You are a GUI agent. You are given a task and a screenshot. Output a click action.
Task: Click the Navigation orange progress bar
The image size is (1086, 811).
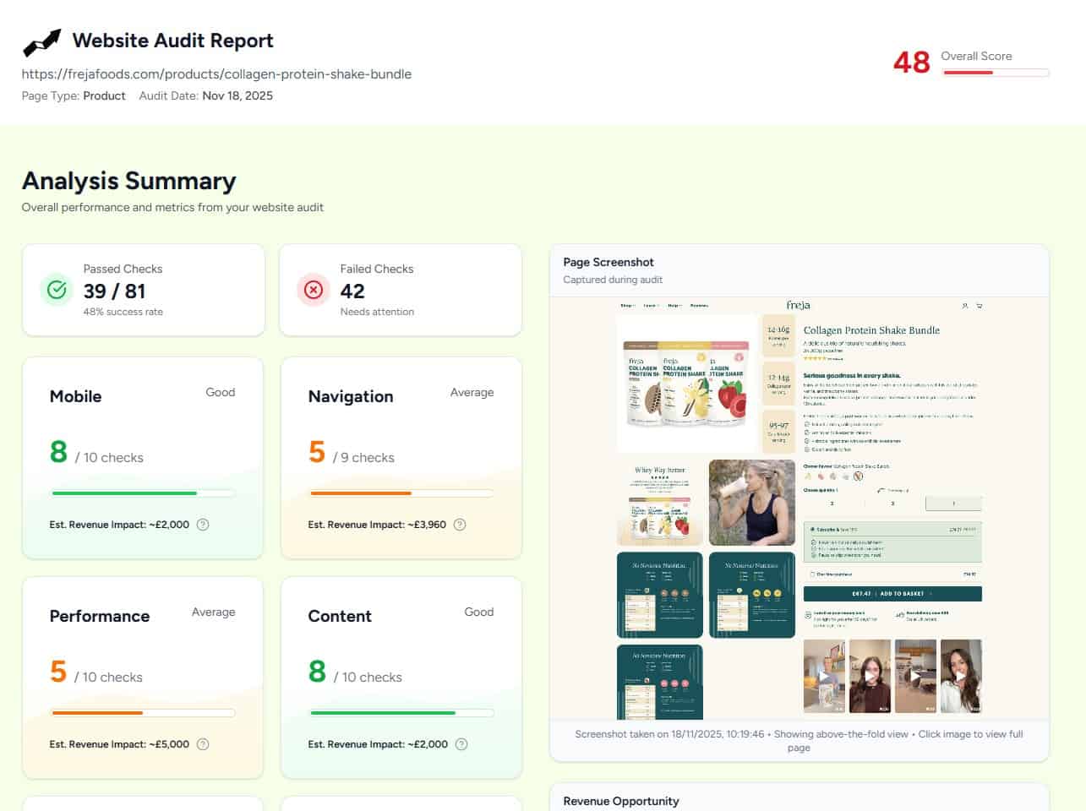pyautogui.click(x=401, y=493)
